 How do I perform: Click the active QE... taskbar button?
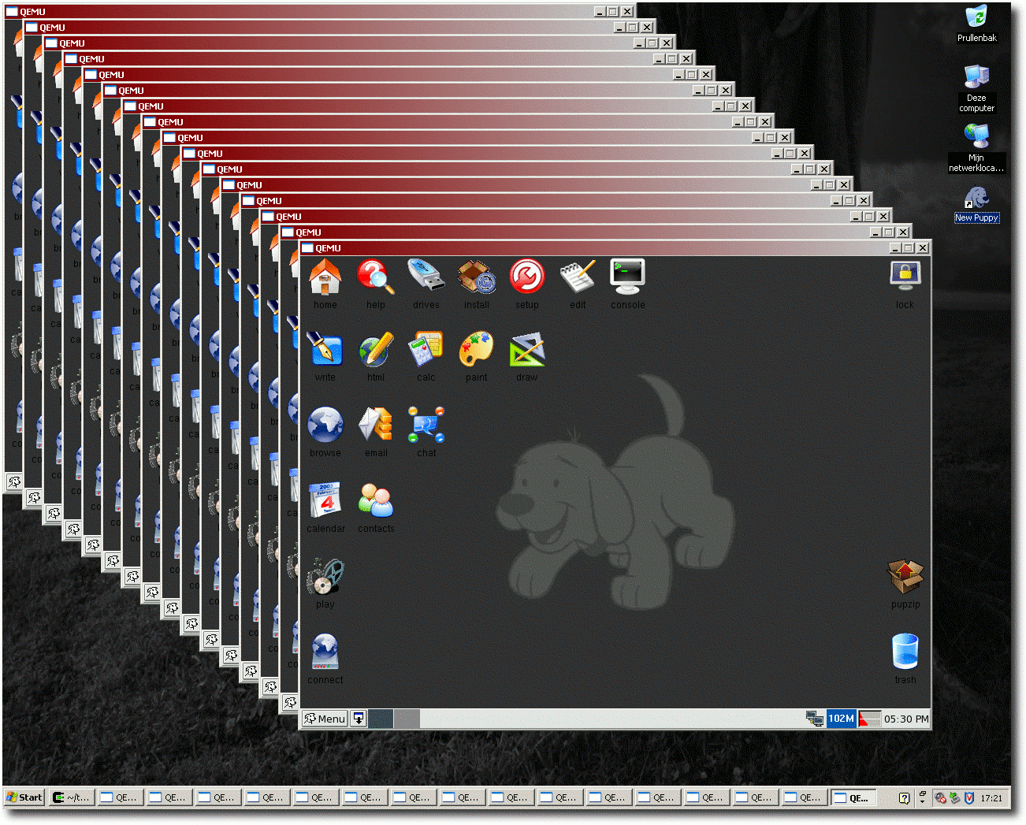pyautogui.click(x=855, y=797)
